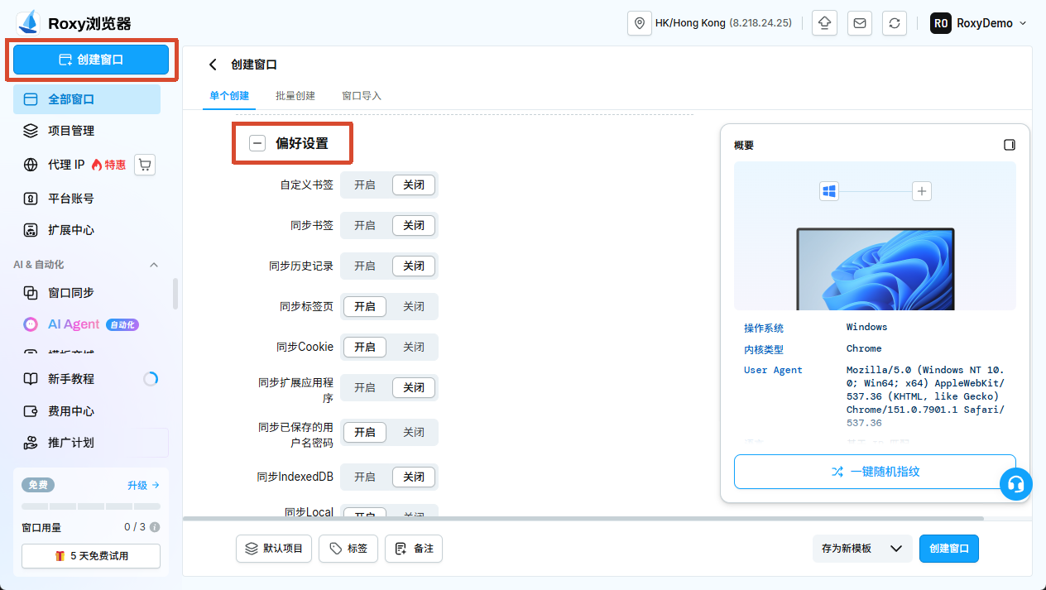Image resolution: width=1046 pixels, height=590 pixels.
Task: Open the RoxyDemo account dropdown arrow
Action: click(x=1023, y=23)
